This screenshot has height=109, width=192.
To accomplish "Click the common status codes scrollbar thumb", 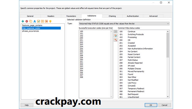I will click(x=168, y=45).
